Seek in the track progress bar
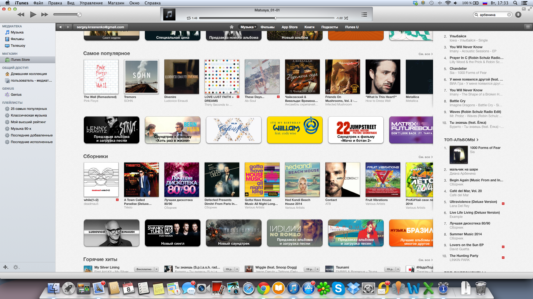Viewport: 533px width, 299px height. click(x=266, y=18)
